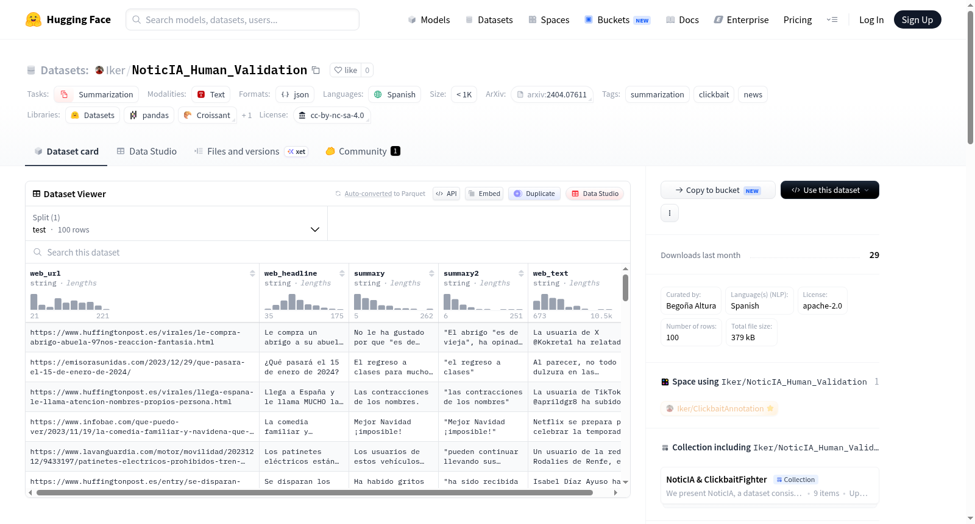Open the Dataset card tab

66,151
